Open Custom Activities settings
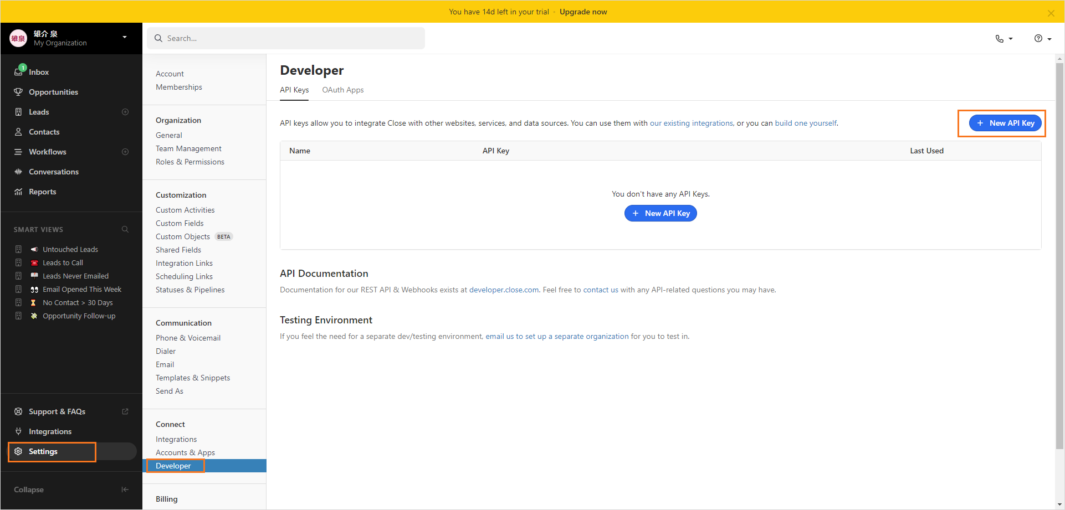Screen dimensions: 1065x510 185,210
